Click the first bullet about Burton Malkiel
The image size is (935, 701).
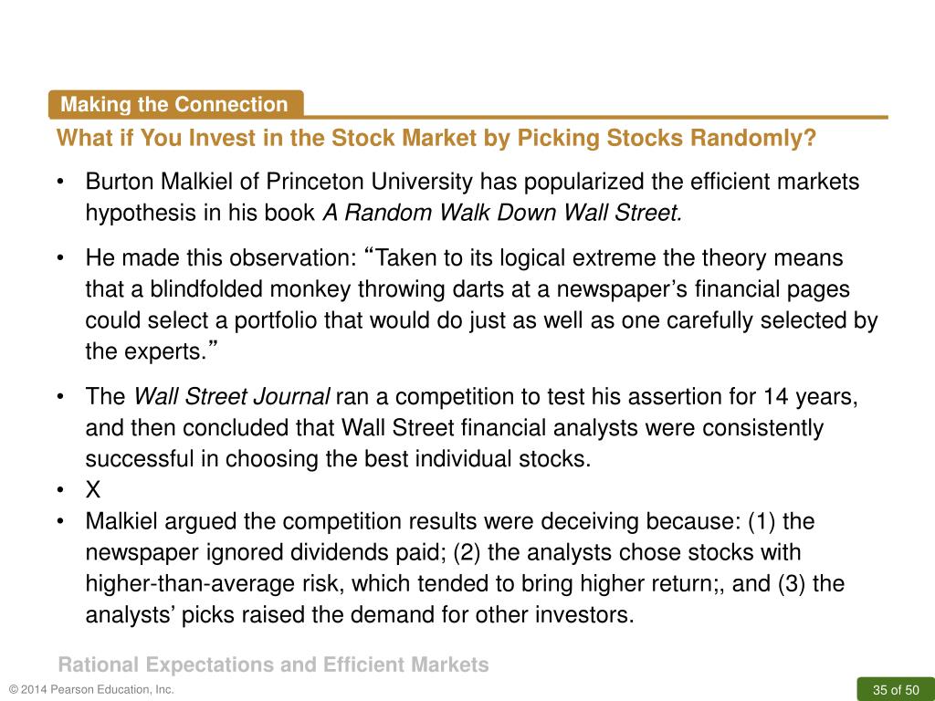click(x=472, y=197)
